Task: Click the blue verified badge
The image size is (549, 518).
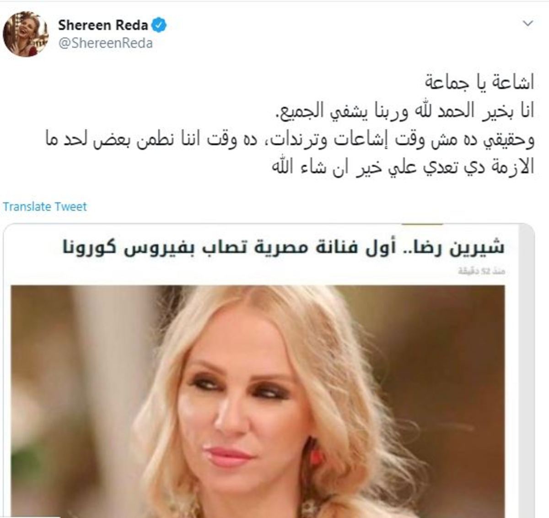Action: click(159, 25)
